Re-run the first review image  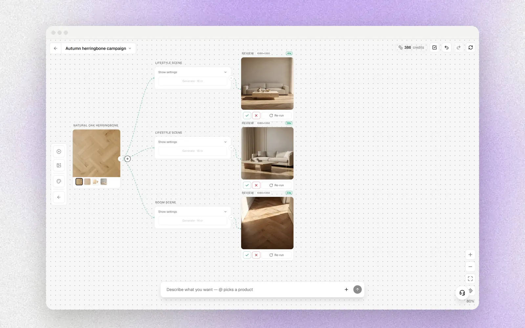[277, 115]
